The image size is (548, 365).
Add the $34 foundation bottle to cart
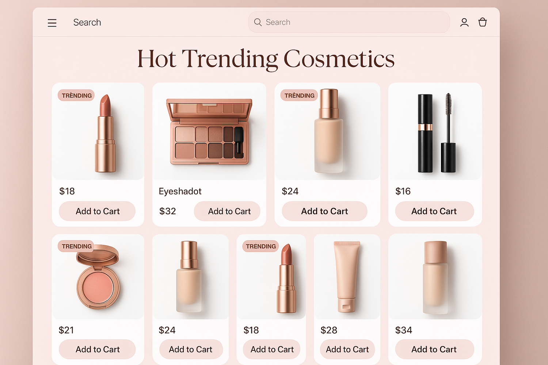click(434, 349)
